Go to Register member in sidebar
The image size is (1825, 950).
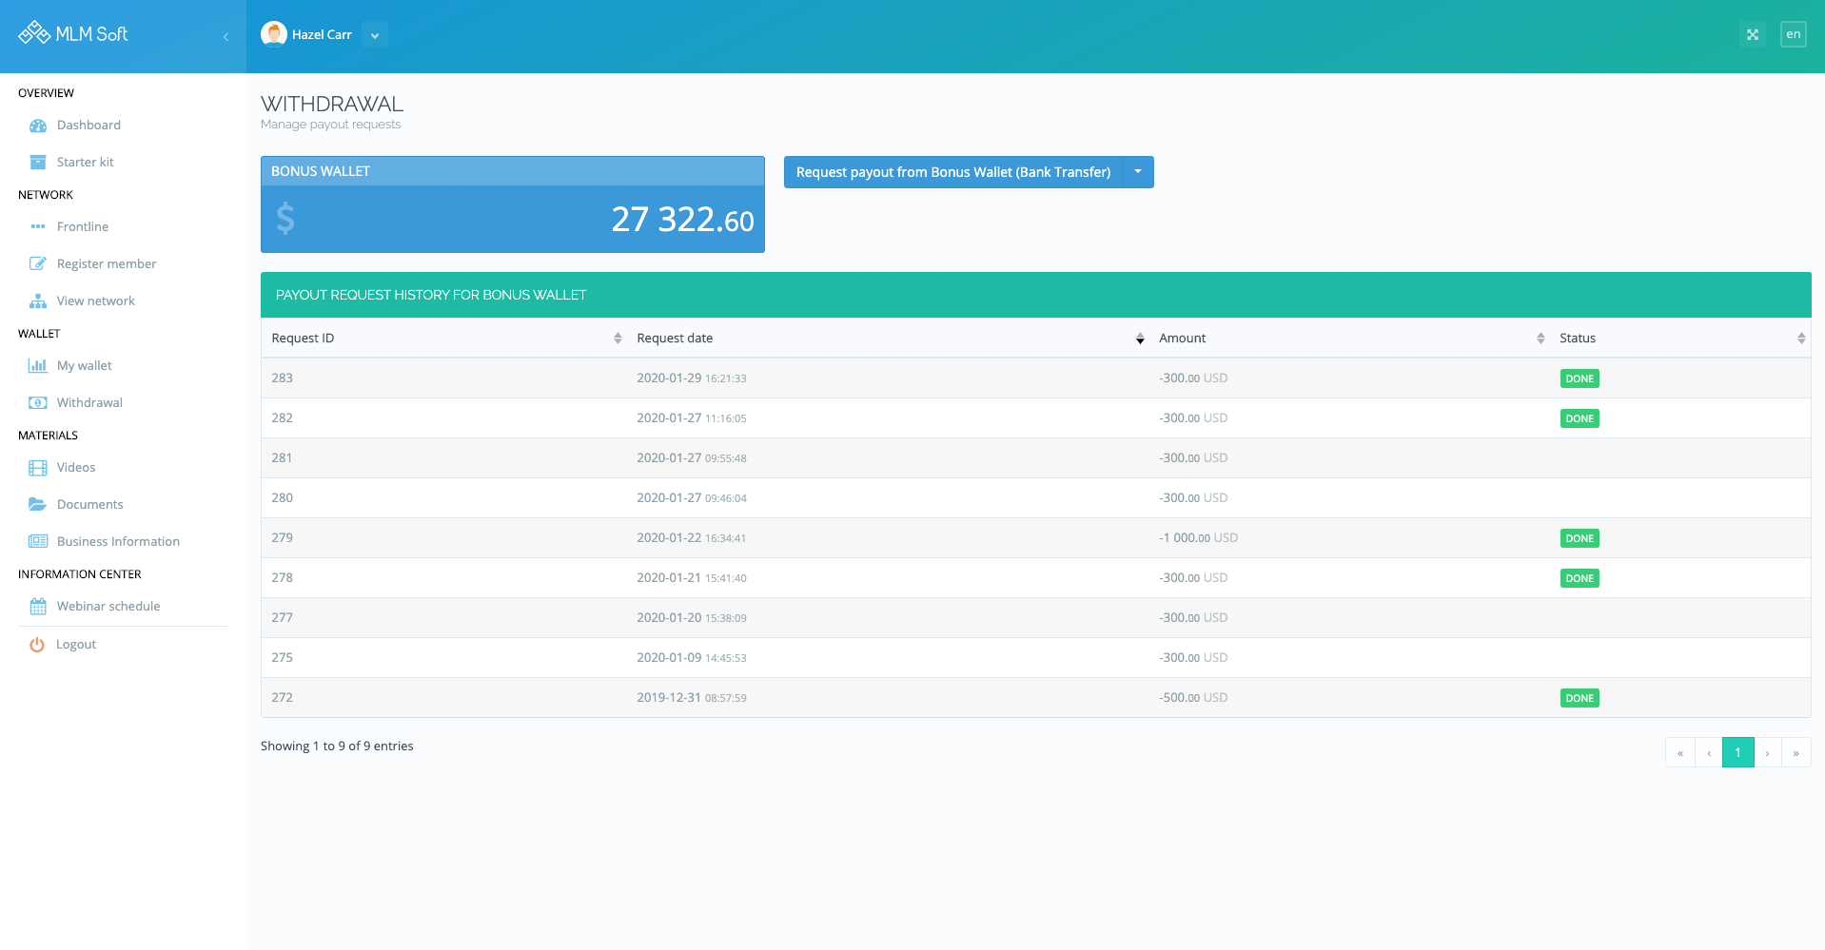106,264
